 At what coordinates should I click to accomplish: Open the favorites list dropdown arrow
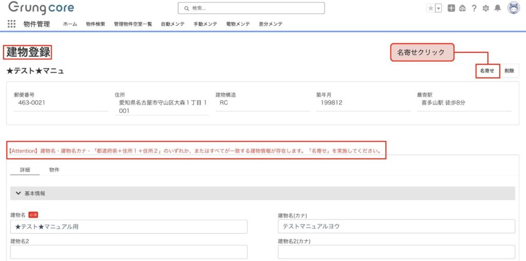(x=438, y=8)
